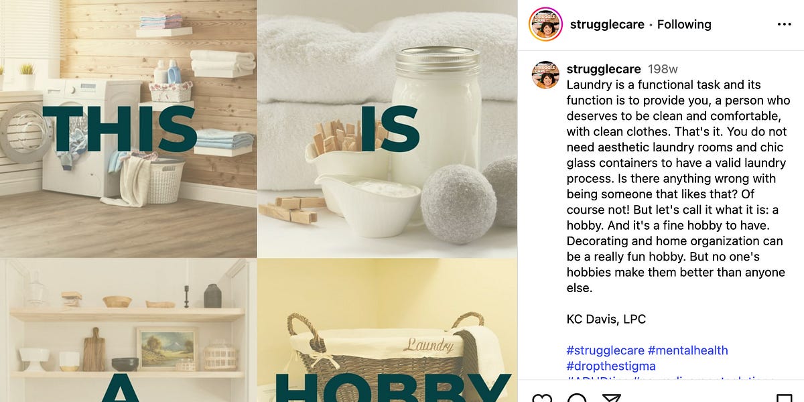Click the KC Davis, LPC signature line
Image resolution: width=804 pixels, height=402 pixels.
point(606,320)
